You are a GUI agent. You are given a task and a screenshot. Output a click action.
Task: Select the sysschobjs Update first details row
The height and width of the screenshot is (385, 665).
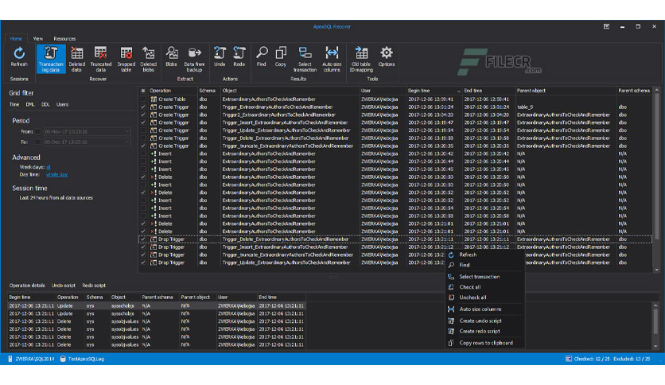point(157,305)
